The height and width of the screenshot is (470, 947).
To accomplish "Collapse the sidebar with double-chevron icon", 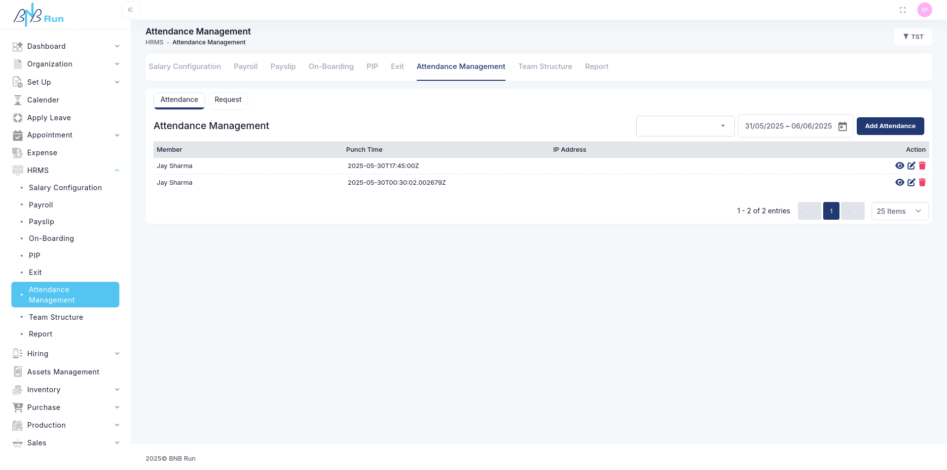I will tap(130, 10).
